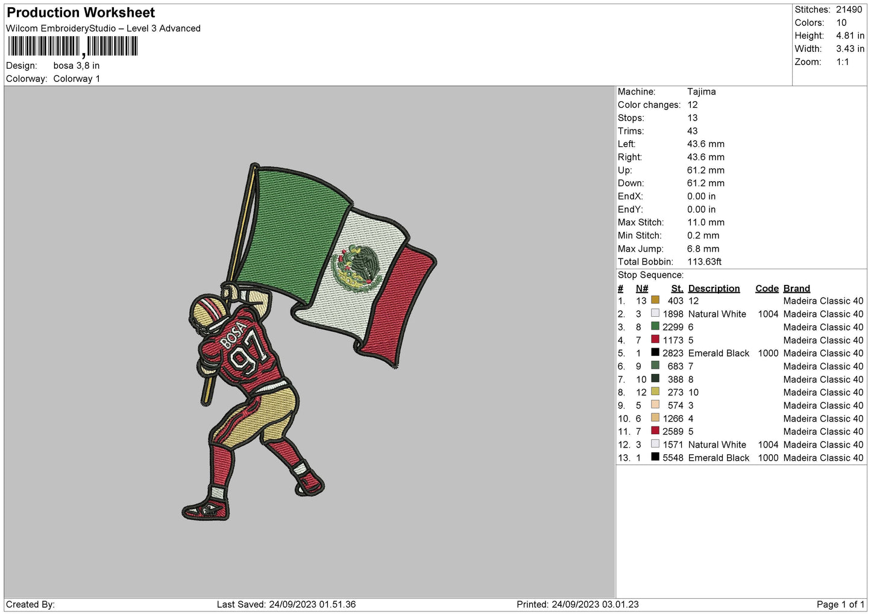Click the Brand column header
The height and width of the screenshot is (615, 871).
coord(796,289)
